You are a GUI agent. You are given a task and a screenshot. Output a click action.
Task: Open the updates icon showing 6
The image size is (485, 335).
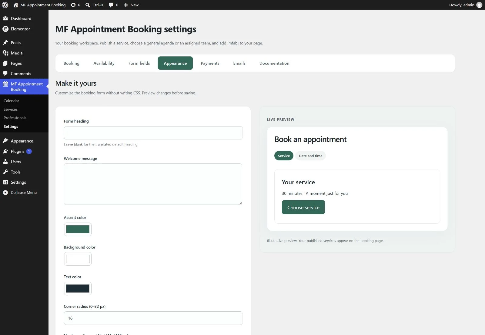pos(73,5)
